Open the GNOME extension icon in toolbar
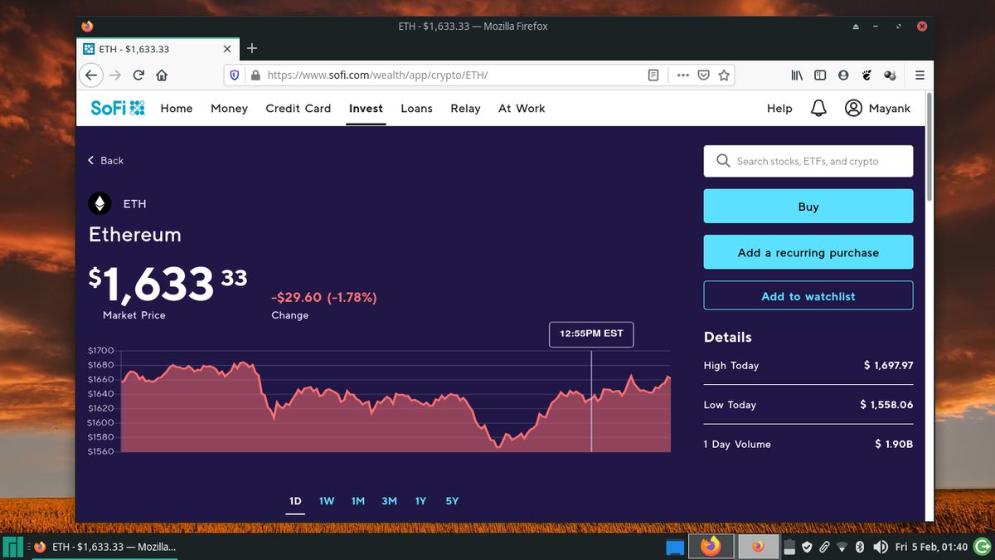This screenshot has width=995, height=560. (866, 75)
